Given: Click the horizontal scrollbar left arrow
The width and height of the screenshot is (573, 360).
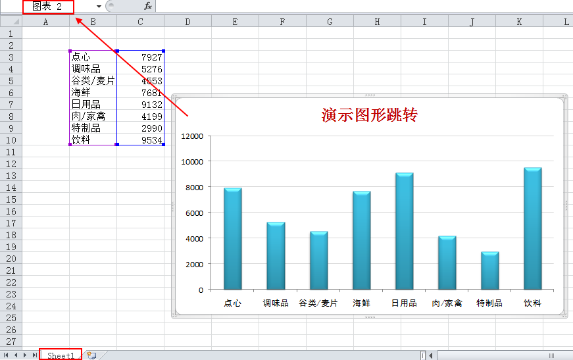Looking at the screenshot, I should coord(431,355).
